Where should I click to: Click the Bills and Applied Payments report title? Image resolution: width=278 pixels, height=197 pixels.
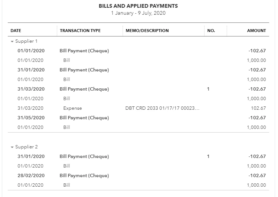(x=138, y=6)
